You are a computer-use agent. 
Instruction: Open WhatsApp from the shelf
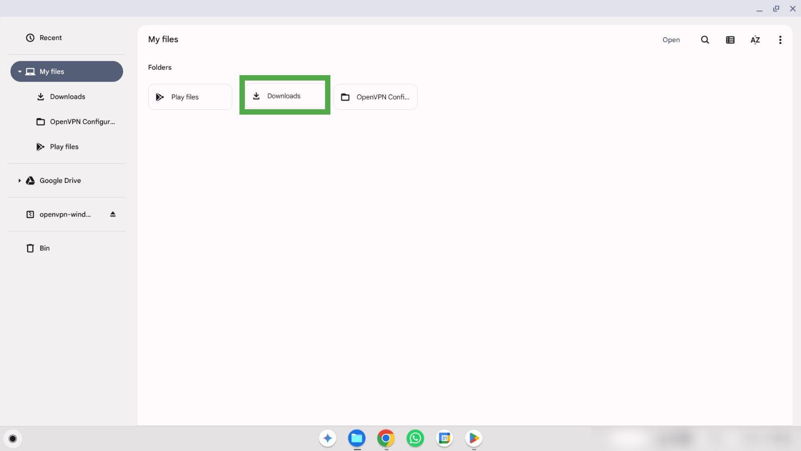coord(415,438)
